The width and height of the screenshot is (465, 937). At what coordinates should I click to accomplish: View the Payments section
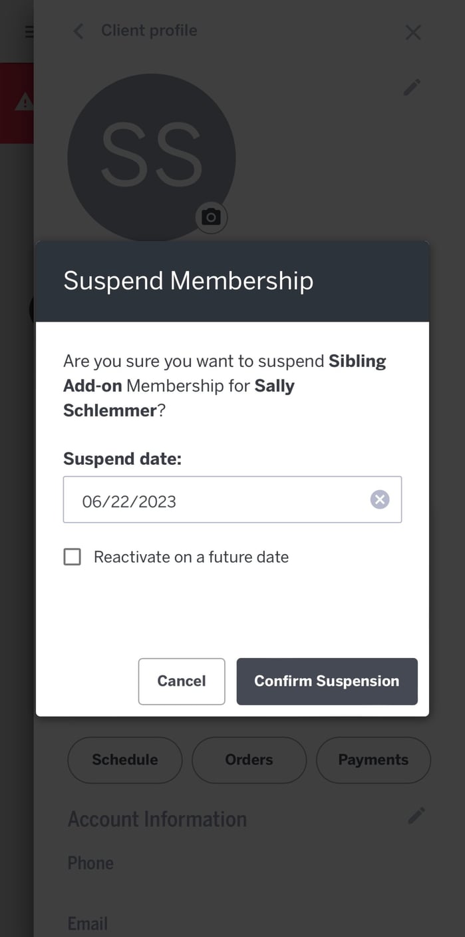pyautogui.click(x=373, y=760)
